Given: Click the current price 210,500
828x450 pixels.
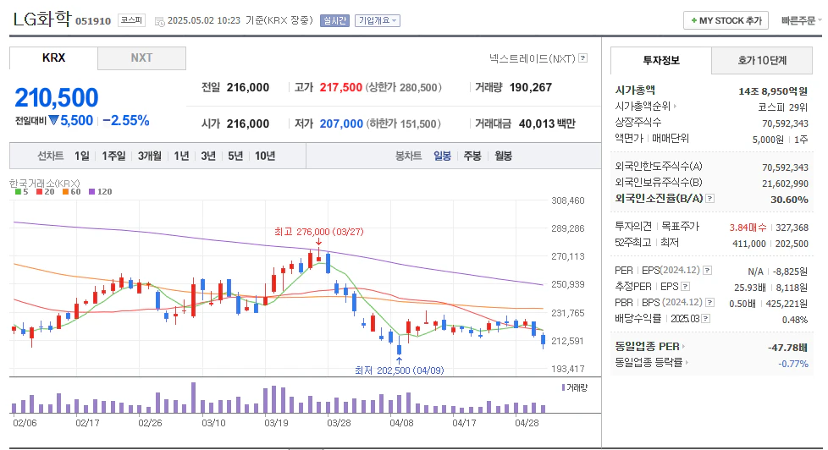Looking at the screenshot, I should tap(57, 97).
